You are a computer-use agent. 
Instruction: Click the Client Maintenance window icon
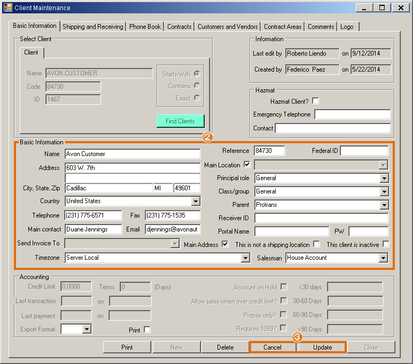click(x=8, y=7)
